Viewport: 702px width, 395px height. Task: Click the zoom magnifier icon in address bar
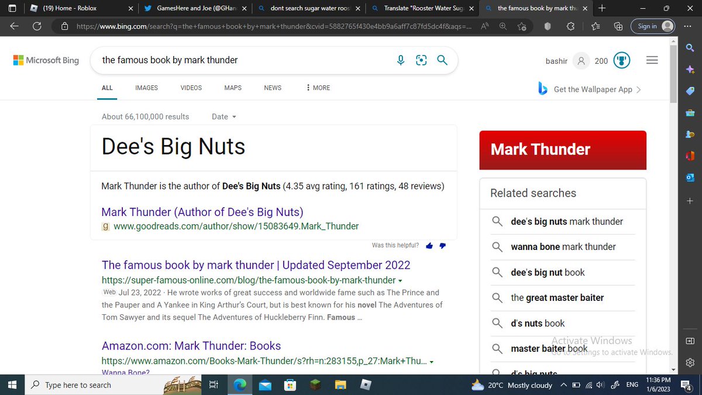point(503,26)
